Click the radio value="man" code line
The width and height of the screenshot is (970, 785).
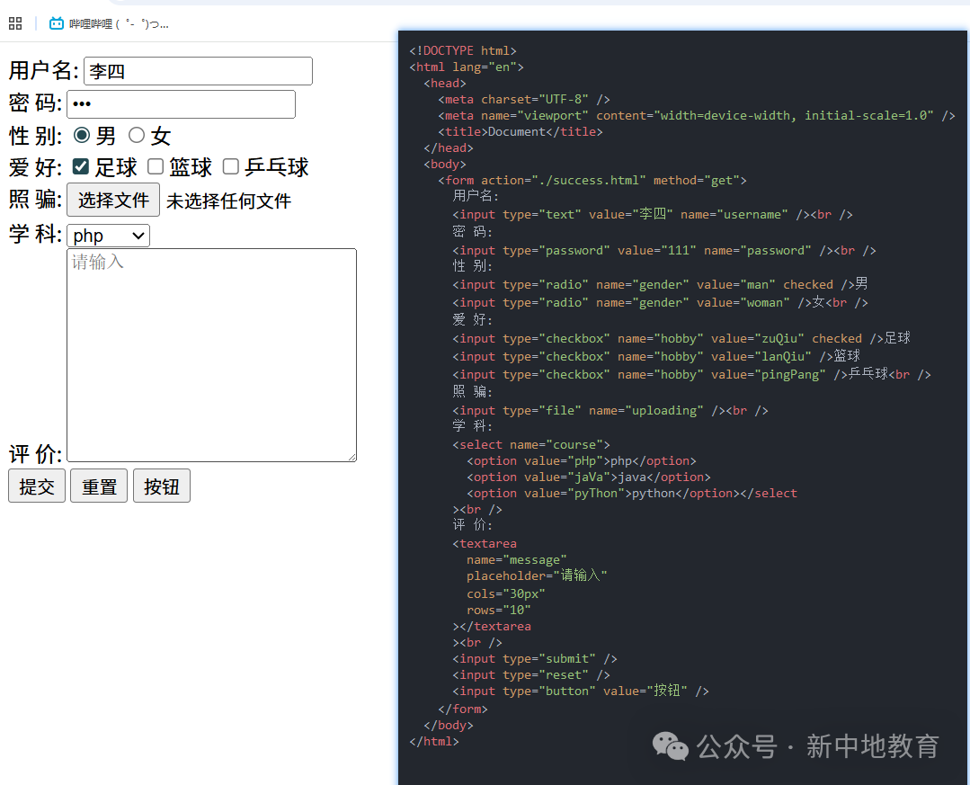[x=660, y=284]
